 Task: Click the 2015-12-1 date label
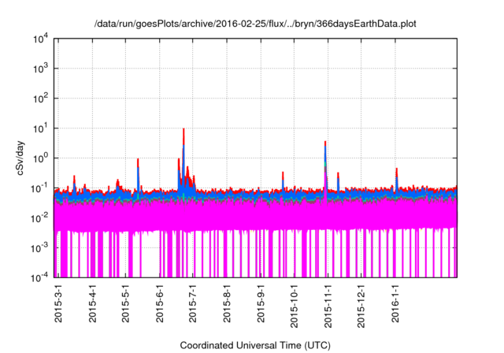pos(361,306)
